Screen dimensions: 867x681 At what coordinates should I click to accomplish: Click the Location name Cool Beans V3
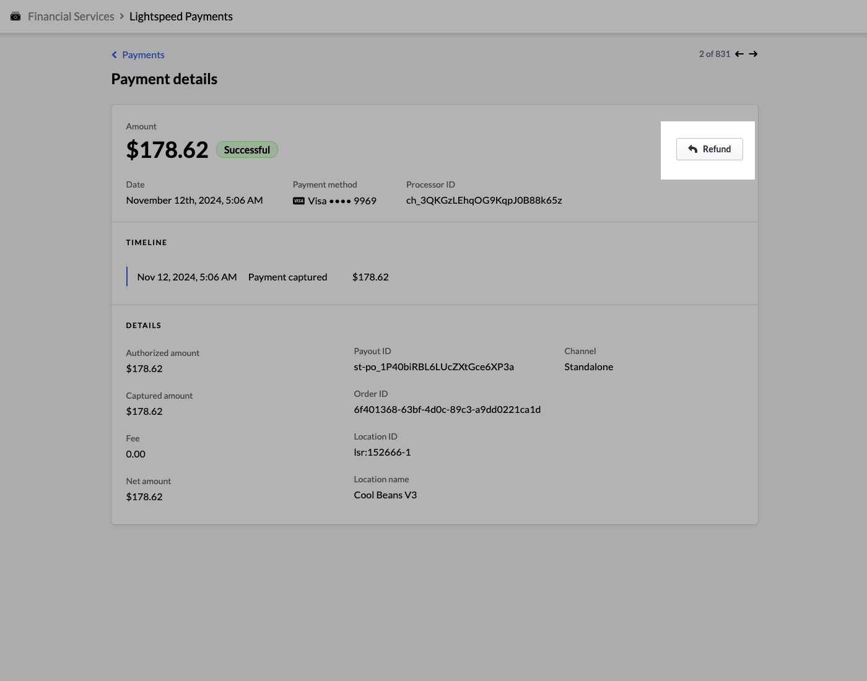click(385, 495)
